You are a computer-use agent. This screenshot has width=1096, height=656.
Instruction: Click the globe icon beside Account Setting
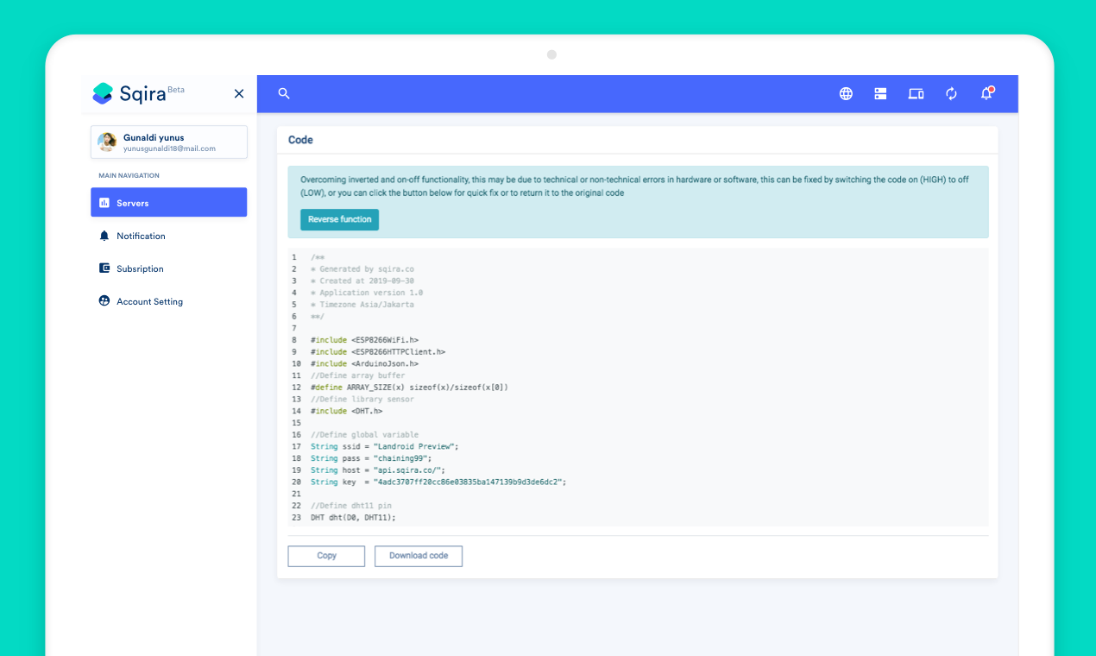(x=104, y=300)
